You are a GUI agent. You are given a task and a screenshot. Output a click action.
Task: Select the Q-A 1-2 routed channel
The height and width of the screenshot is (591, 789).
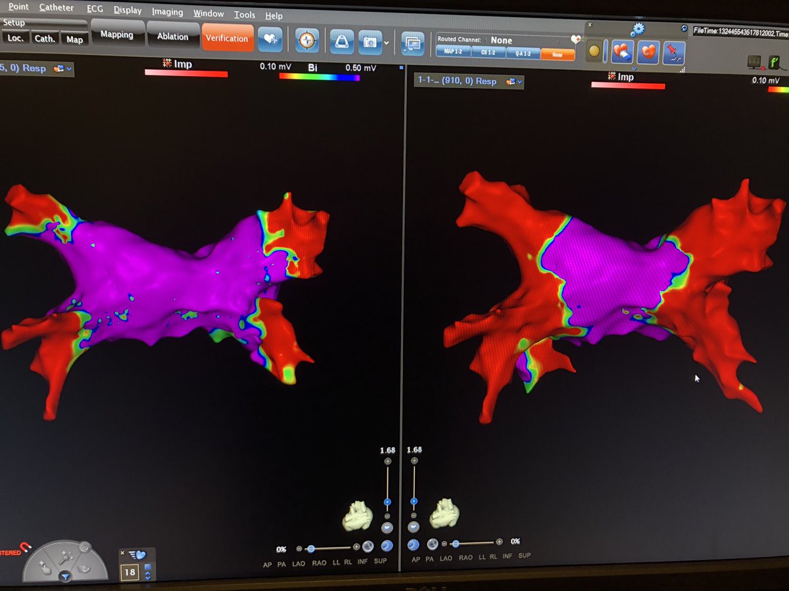(x=523, y=54)
